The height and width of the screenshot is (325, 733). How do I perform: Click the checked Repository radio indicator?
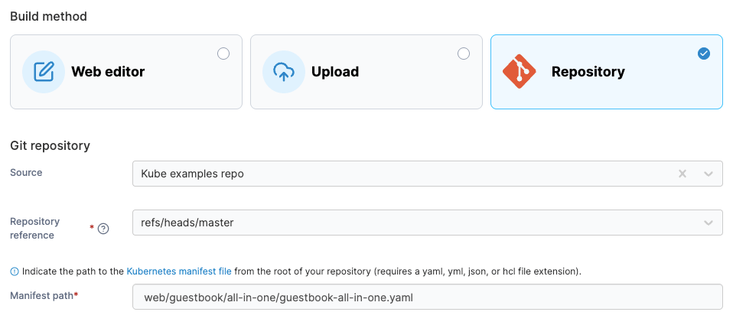tap(704, 54)
